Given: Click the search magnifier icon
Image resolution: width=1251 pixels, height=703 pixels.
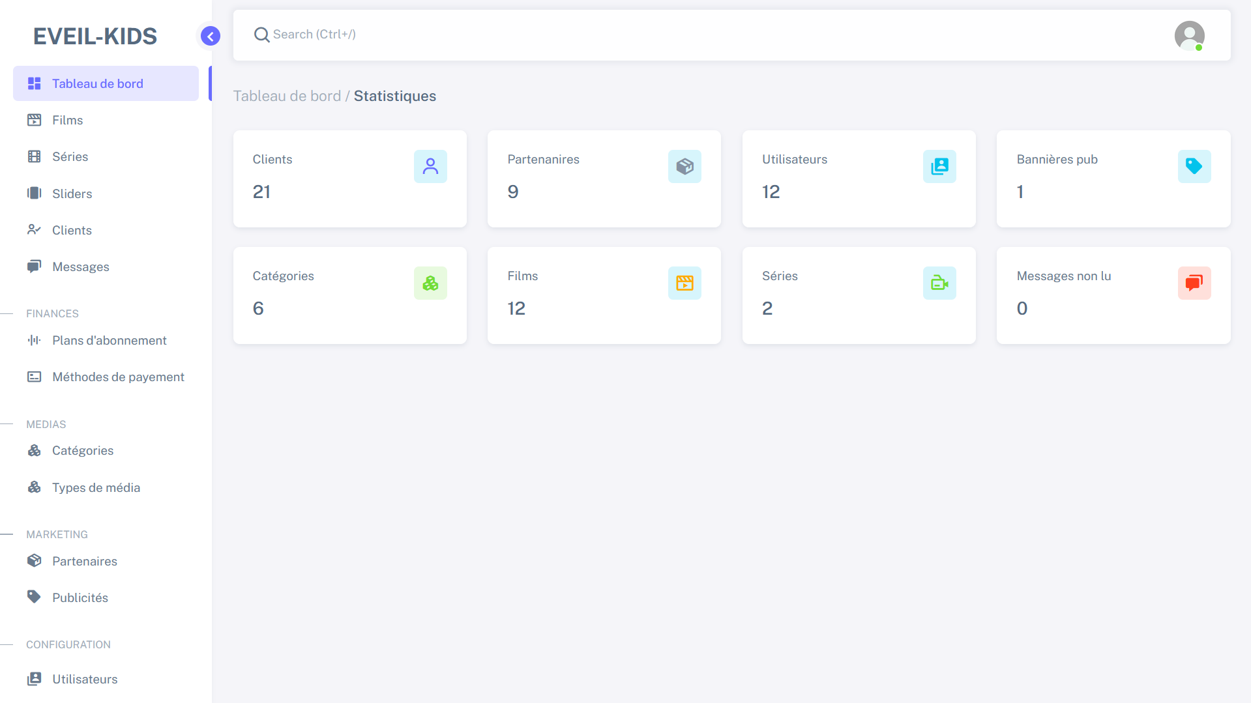Looking at the screenshot, I should click(x=261, y=35).
